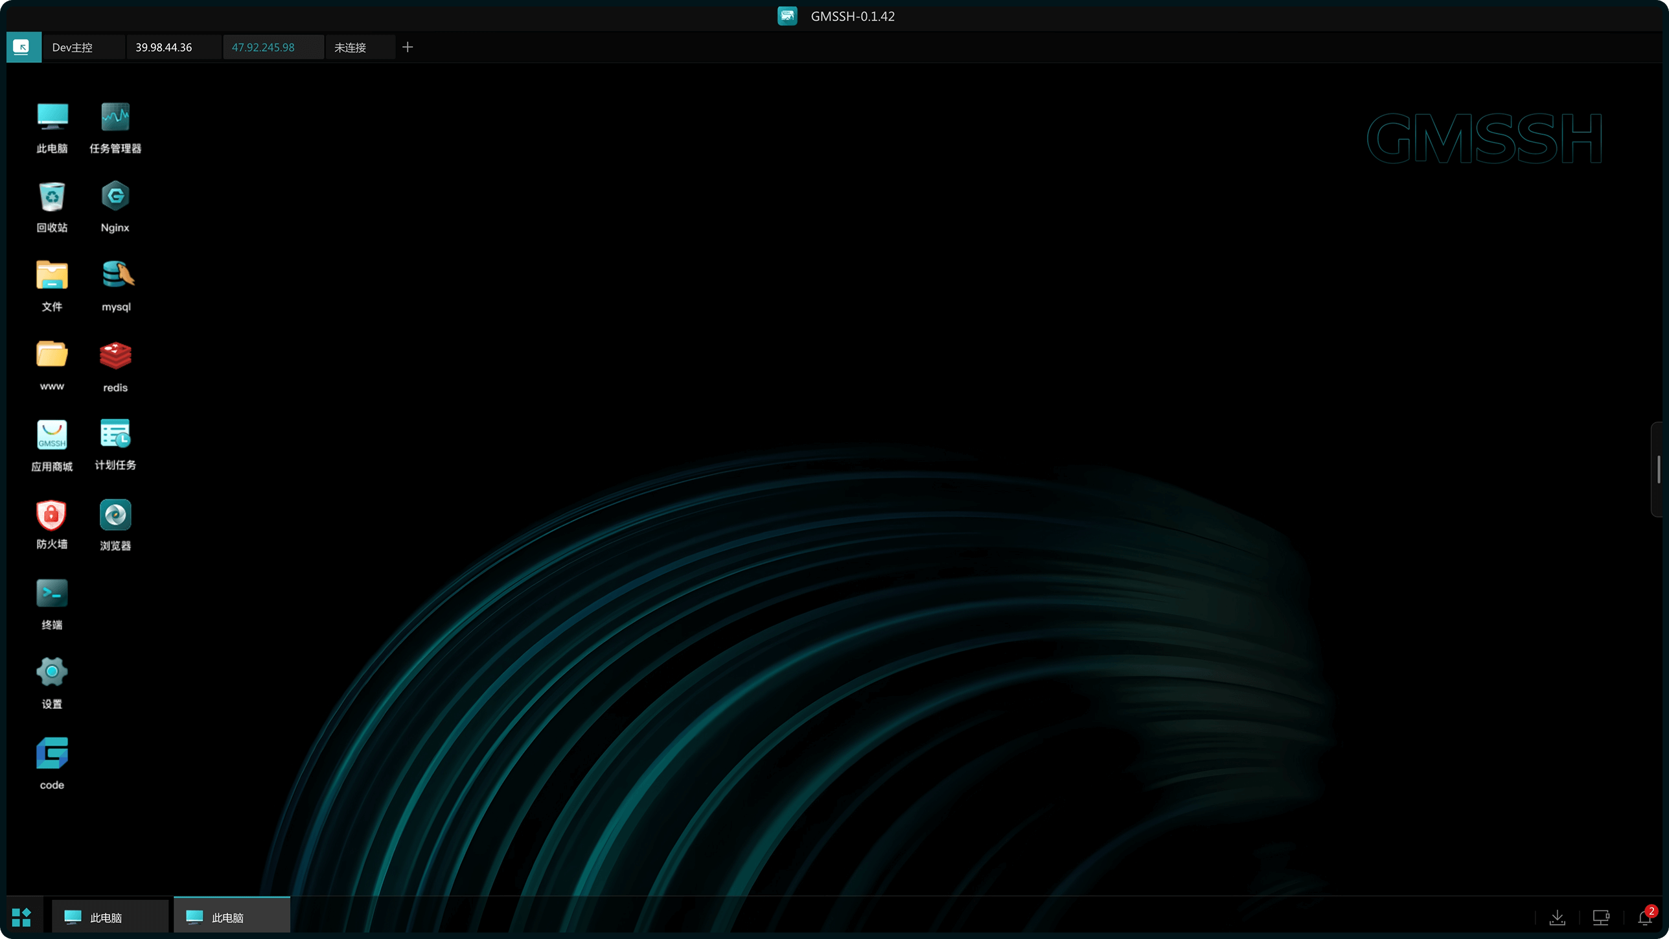
Task: Launch the Nginx manager icon
Action: pyautogui.click(x=115, y=196)
